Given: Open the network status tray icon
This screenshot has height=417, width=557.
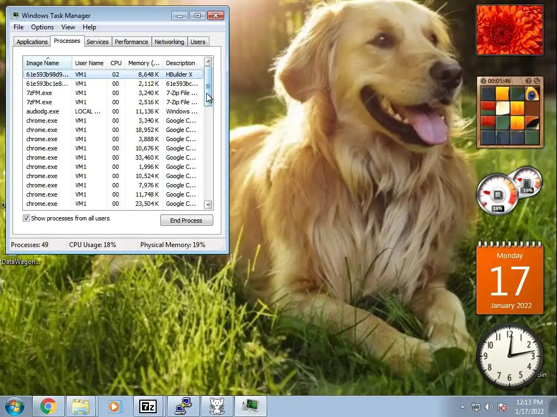Looking at the screenshot, I should click(x=475, y=407).
